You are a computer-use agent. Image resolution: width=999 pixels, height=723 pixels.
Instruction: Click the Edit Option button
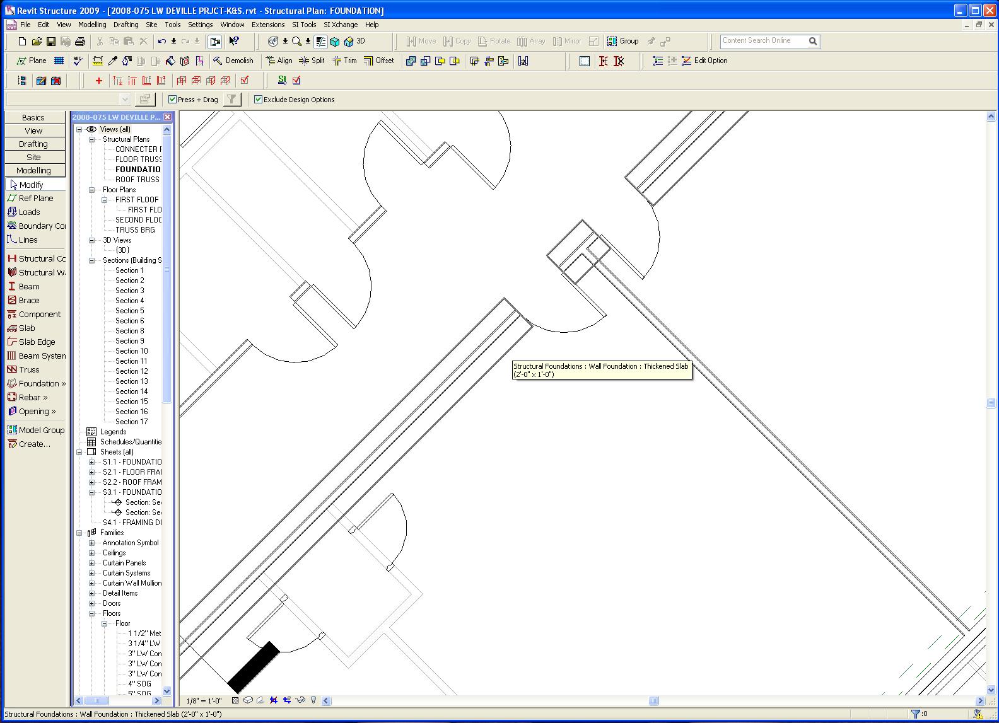pos(704,61)
